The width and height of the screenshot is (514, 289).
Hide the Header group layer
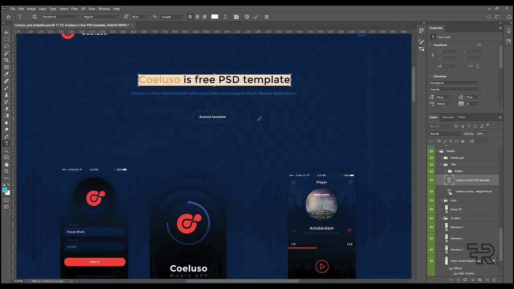(x=431, y=151)
